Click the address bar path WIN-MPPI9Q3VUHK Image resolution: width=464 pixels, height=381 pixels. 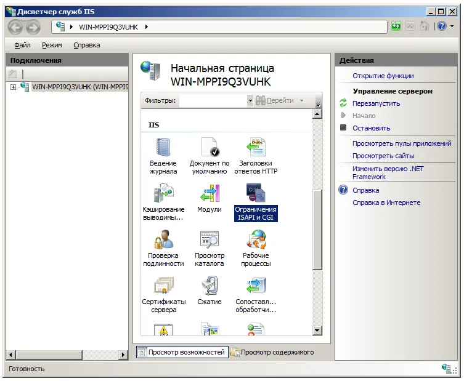(x=108, y=27)
